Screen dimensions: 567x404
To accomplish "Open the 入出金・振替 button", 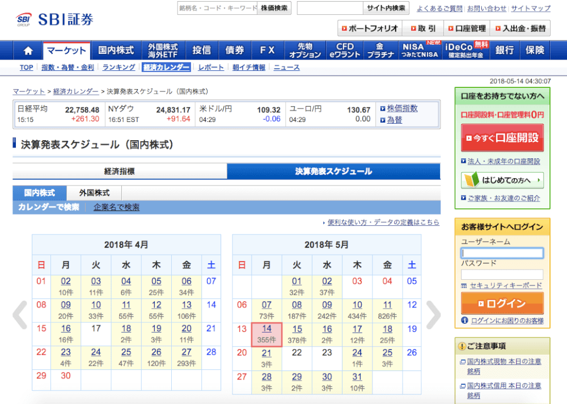I will coord(521,28).
